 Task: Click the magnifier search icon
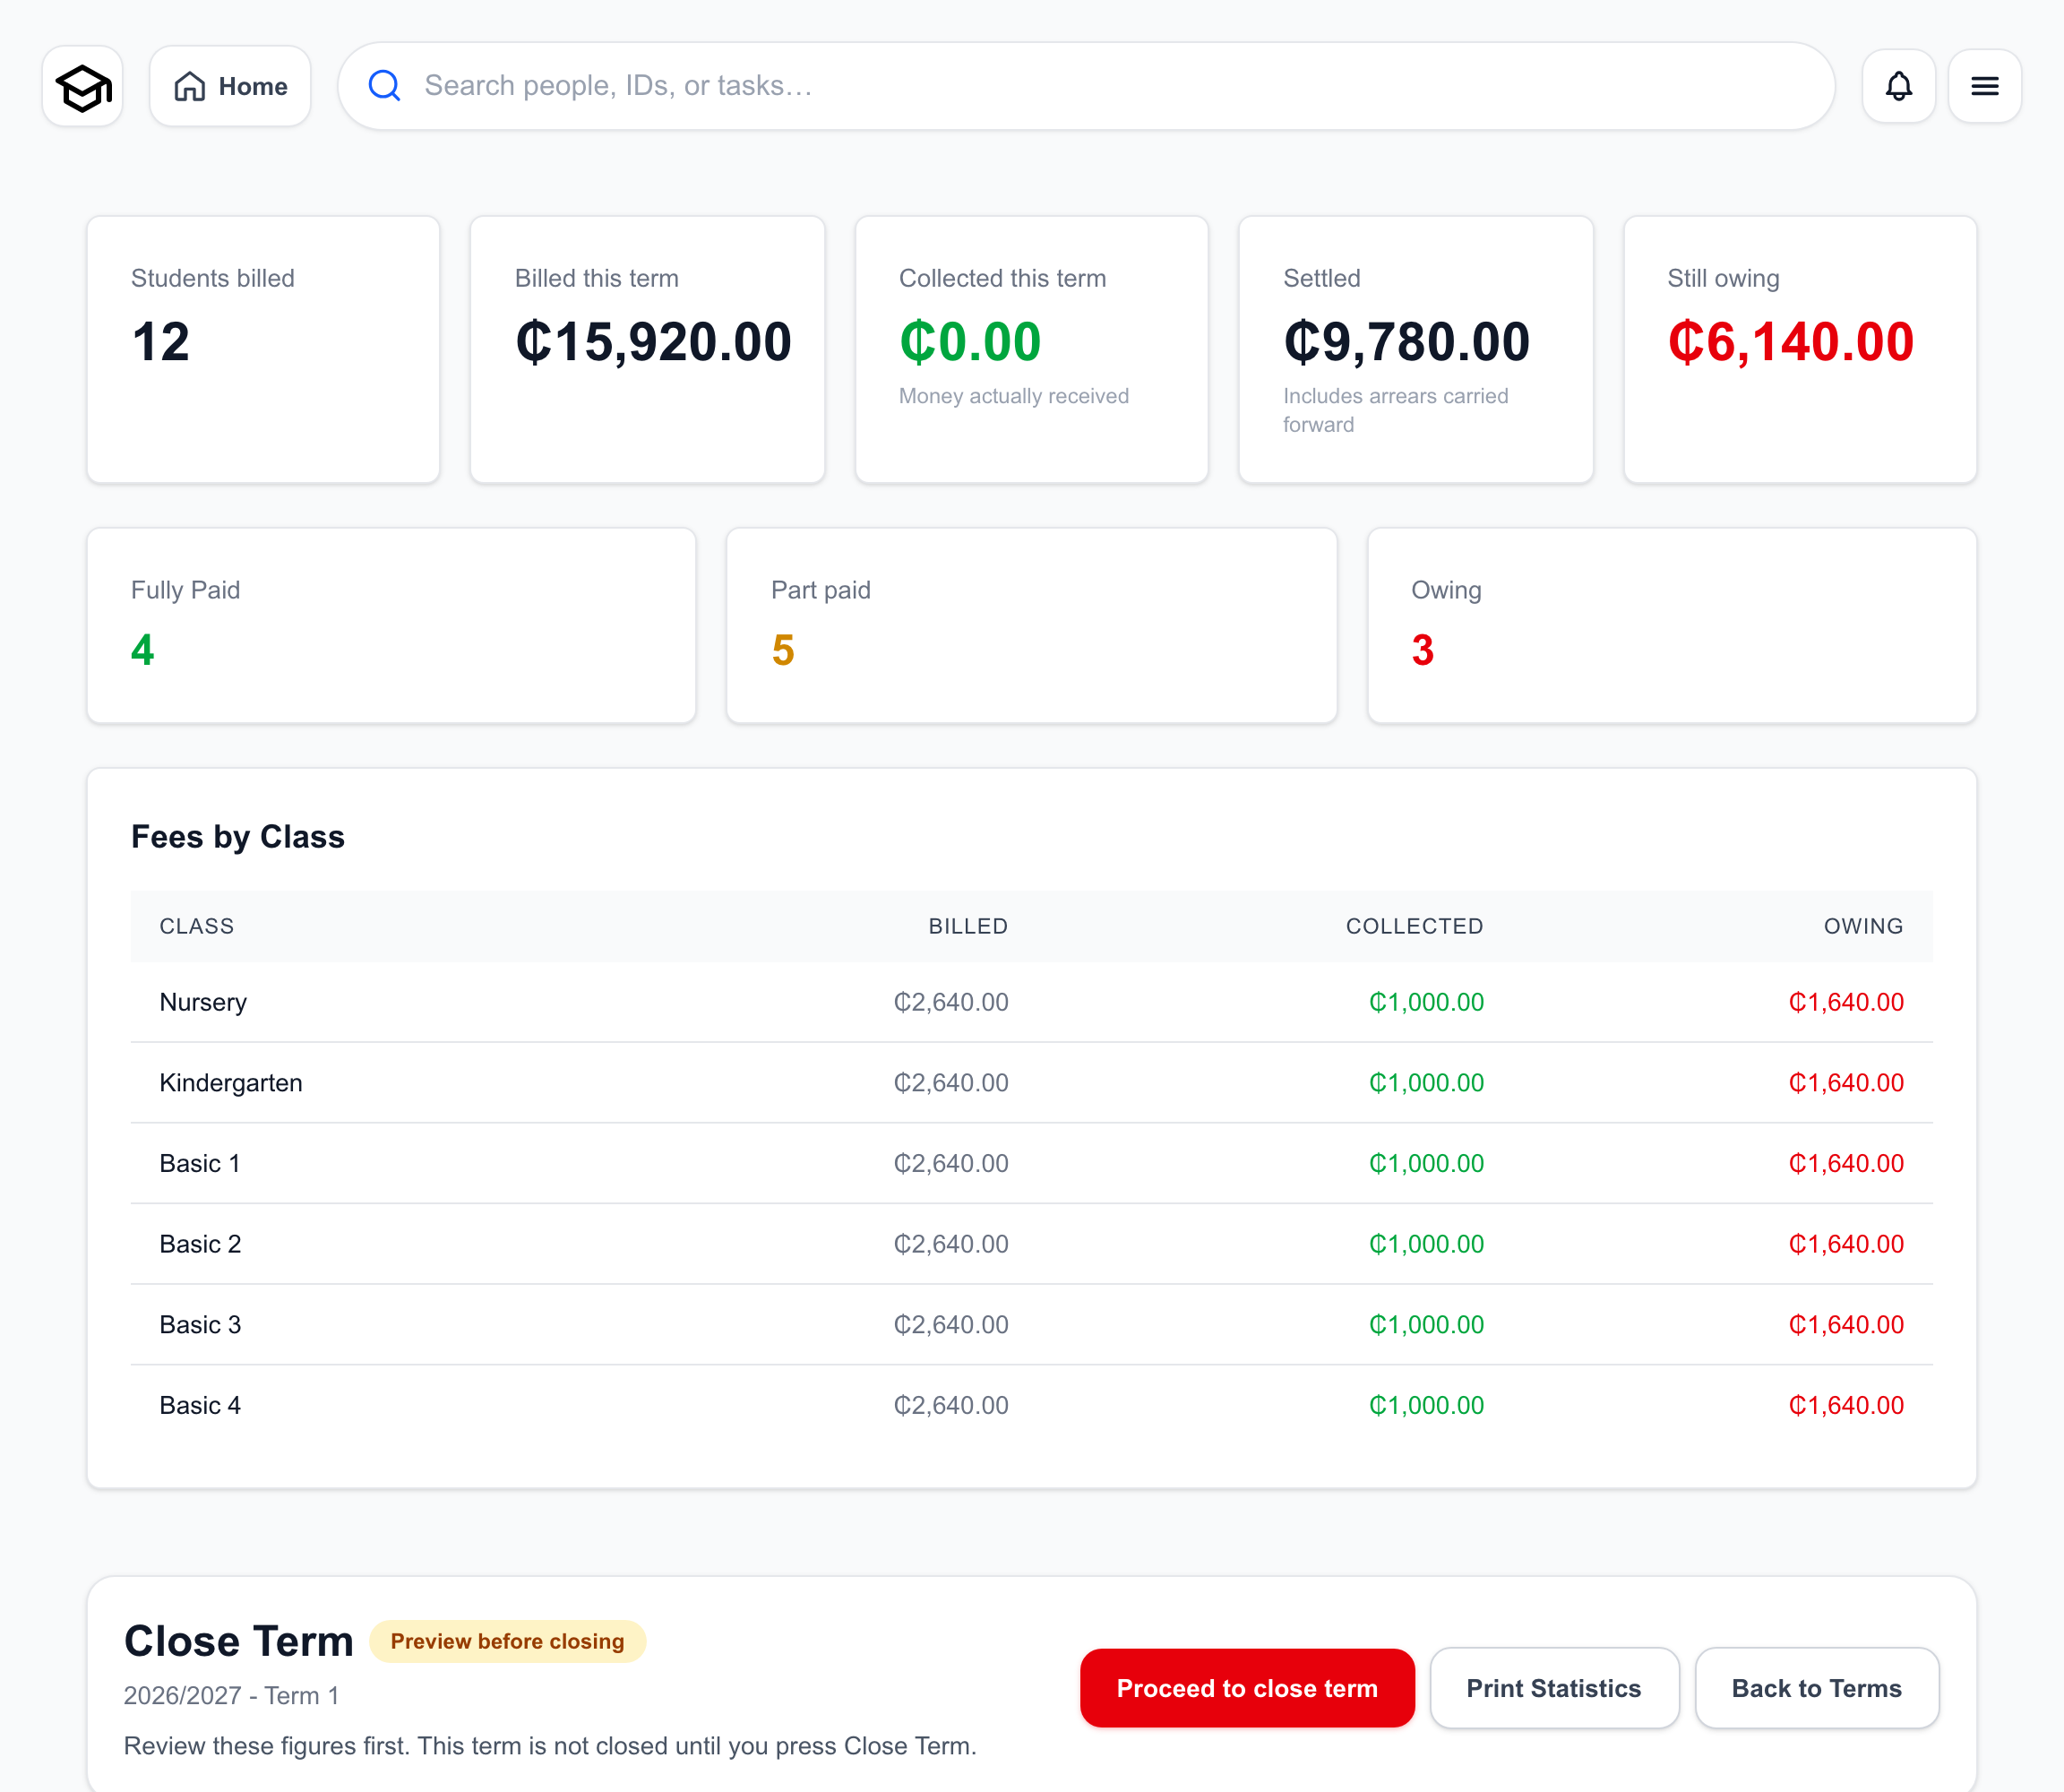[x=384, y=86]
